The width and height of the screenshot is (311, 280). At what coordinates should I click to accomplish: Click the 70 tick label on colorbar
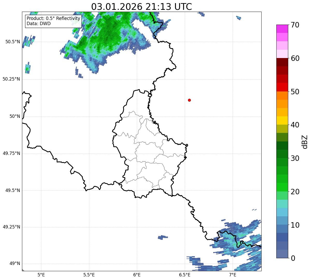(295, 25)
